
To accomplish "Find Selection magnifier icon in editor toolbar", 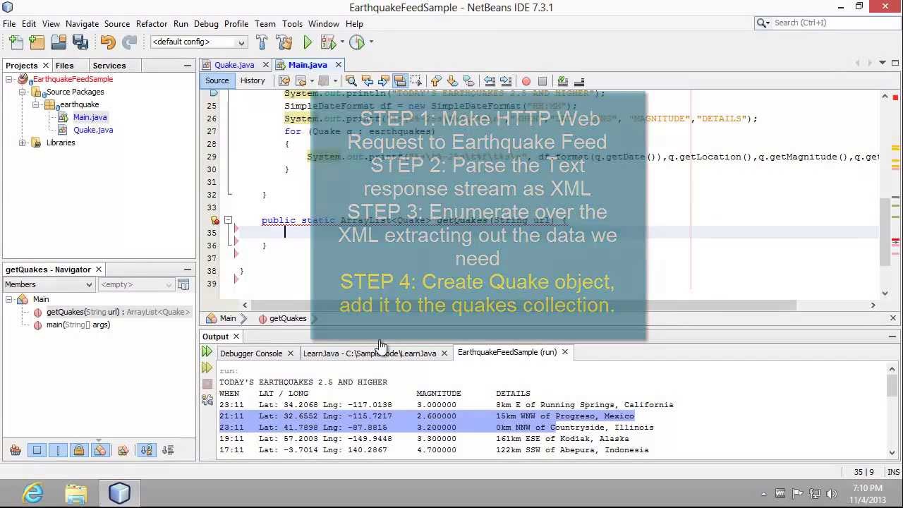I will [x=351, y=81].
